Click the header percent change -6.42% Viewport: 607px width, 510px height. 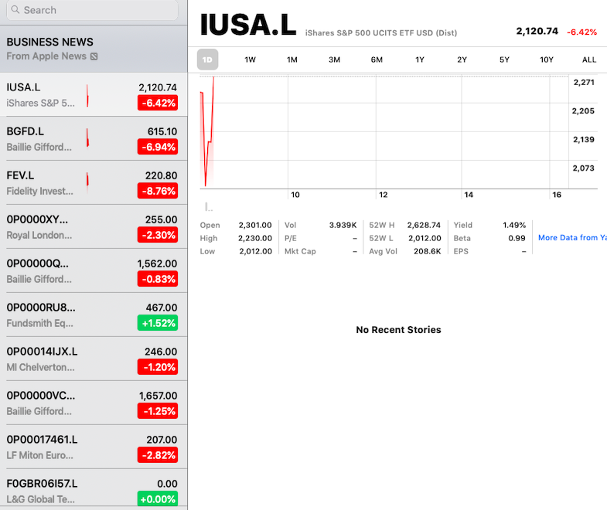tap(581, 32)
